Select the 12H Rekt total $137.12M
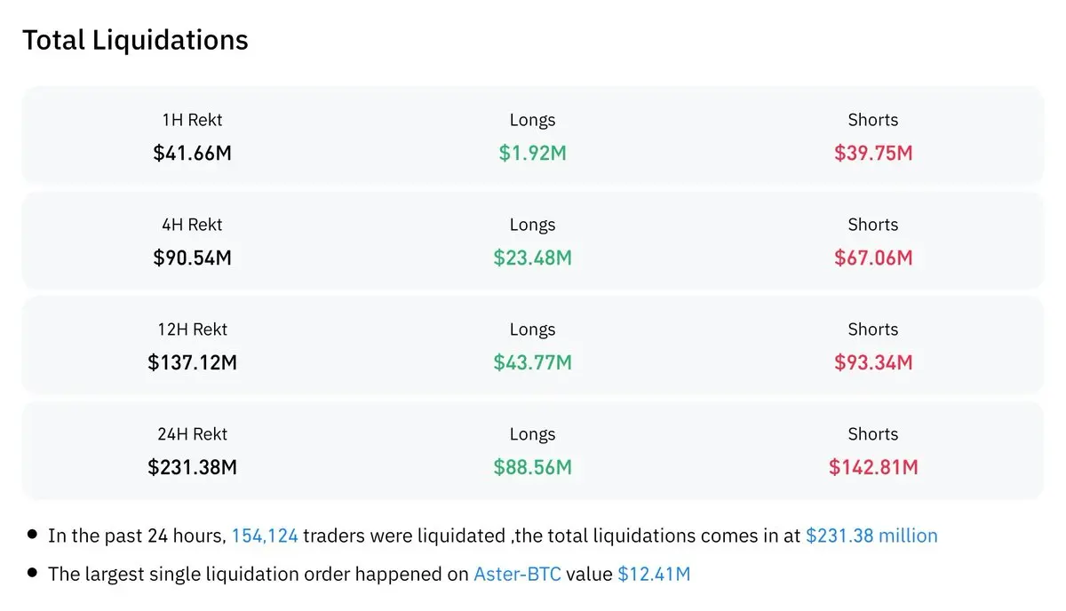Viewport: 1066px width, 611px height. point(192,362)
